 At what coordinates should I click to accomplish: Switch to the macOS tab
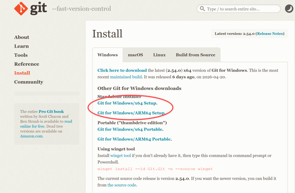[135, 55]
